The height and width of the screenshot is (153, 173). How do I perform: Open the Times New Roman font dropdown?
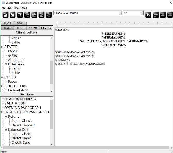coord(120,13)
